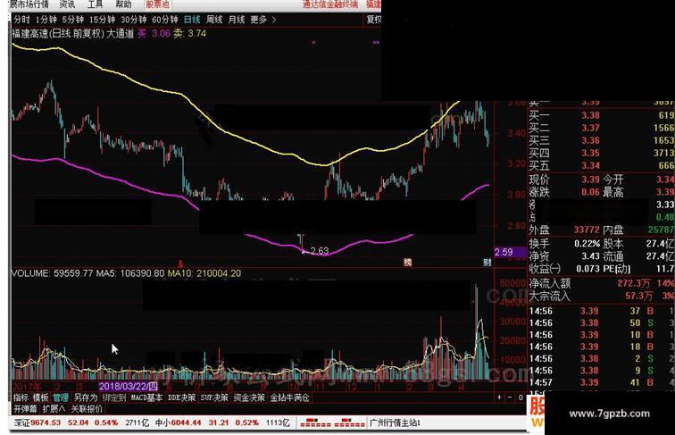Select the 月线 monthly timeframe
This screenshot has width=675, height=435.
[237, 20]
